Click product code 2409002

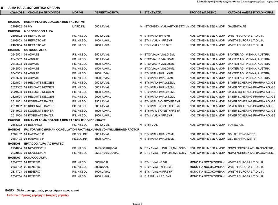16,27
